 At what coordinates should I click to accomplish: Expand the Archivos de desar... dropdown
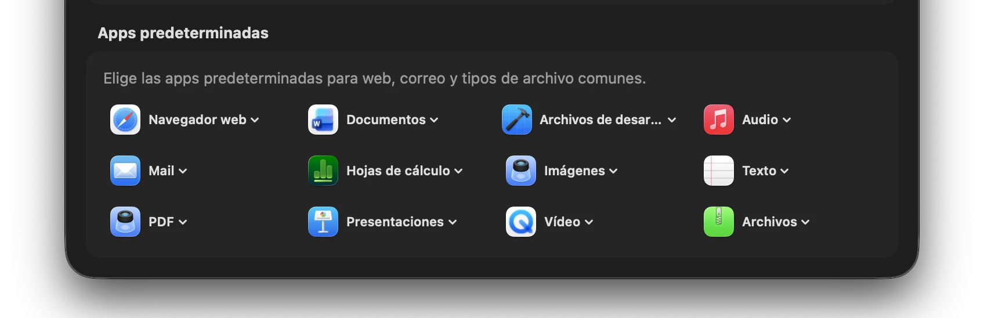click(x=608, y=120)
